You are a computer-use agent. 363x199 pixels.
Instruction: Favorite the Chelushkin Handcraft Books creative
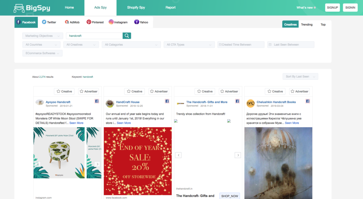tap(275, 91)
